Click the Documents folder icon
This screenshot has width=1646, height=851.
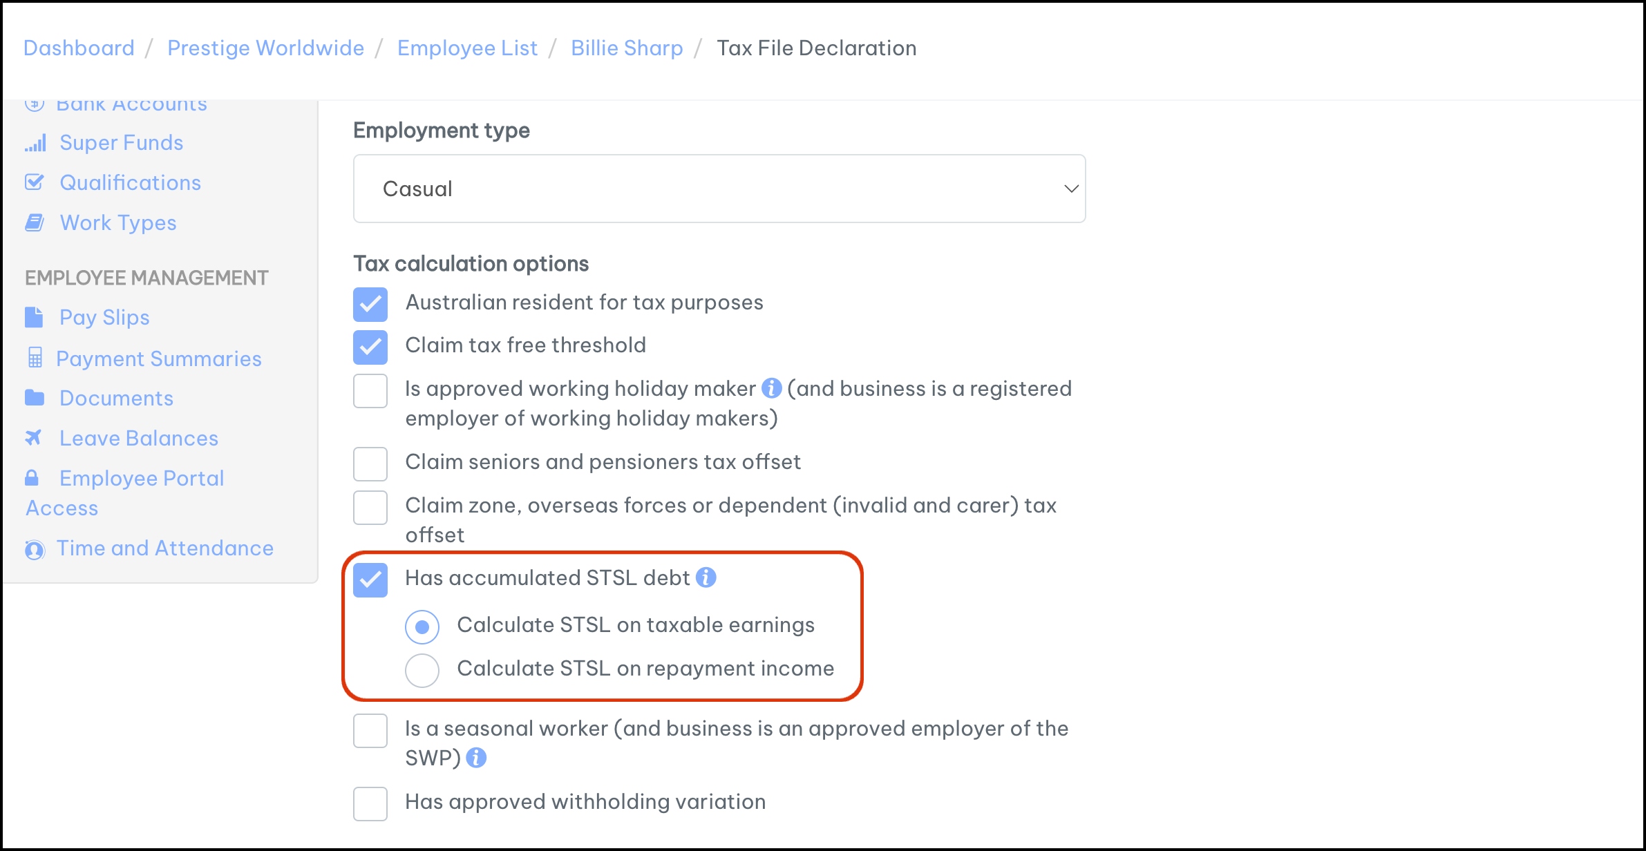(x=35, y=398)
